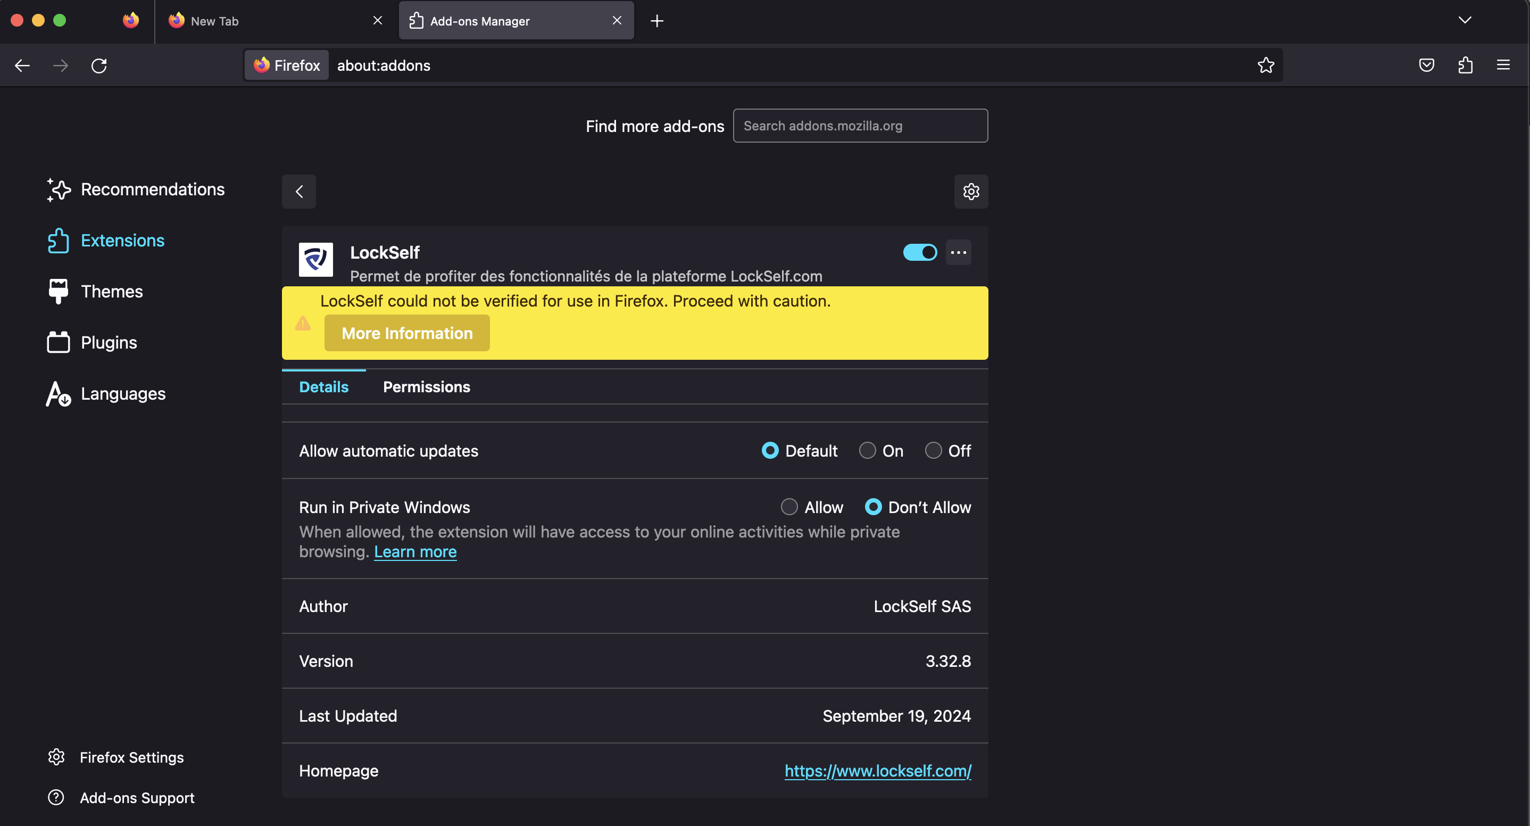This screenshot has height=826, width=1530.
Task: Open Firefox Settings
Action: tap(116, 758)
